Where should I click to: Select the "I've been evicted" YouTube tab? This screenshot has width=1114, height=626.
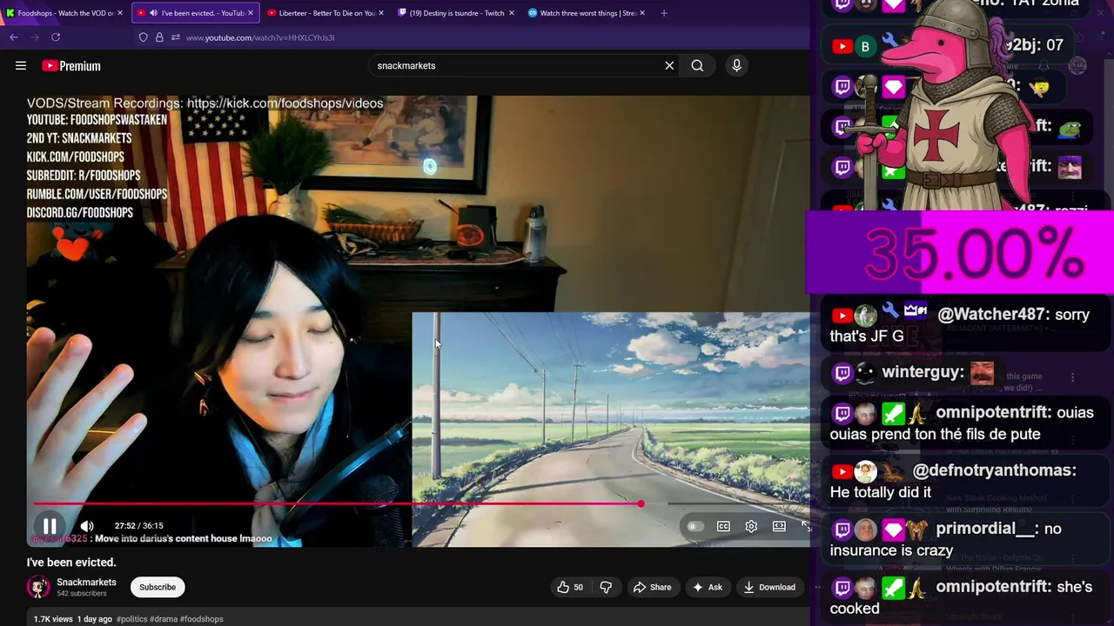(196, 13)
